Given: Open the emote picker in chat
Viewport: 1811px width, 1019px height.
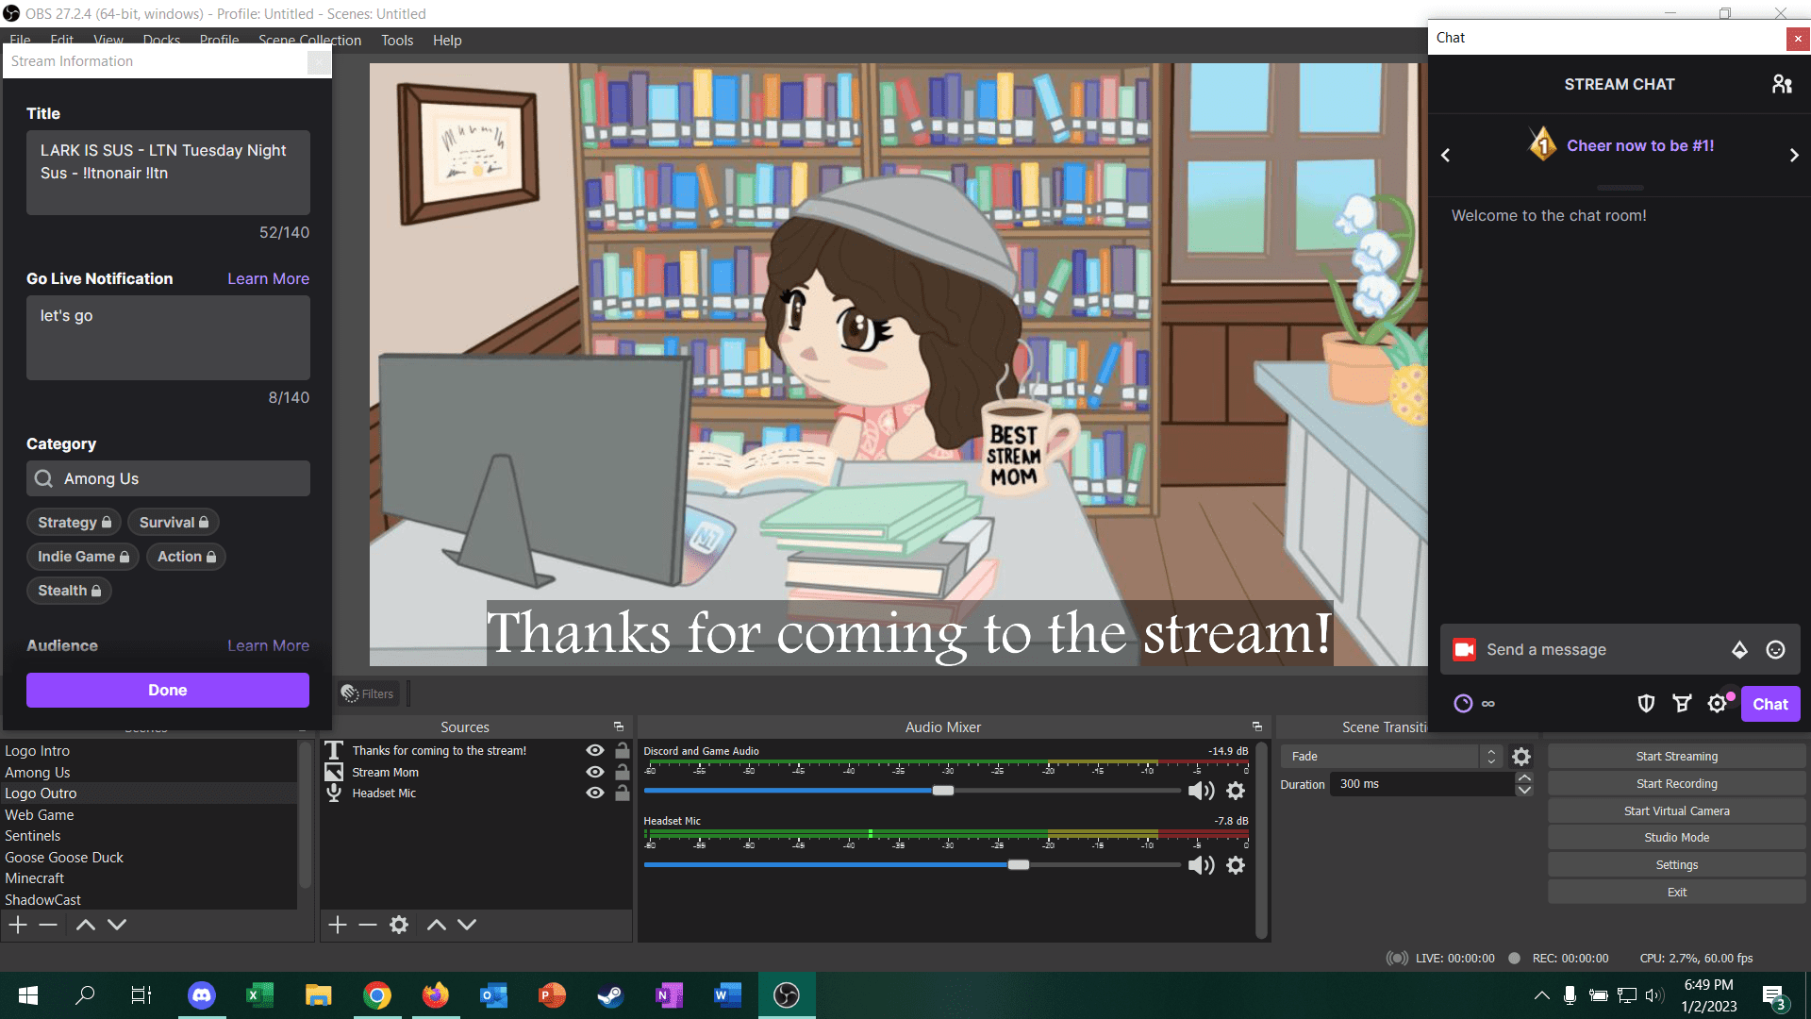Looking at the screenshot, I should (1776, 649).
